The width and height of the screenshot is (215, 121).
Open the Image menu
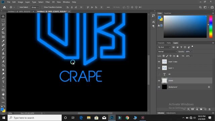20,2
